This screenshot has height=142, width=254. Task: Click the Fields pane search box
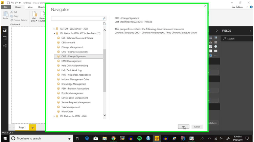237,39
